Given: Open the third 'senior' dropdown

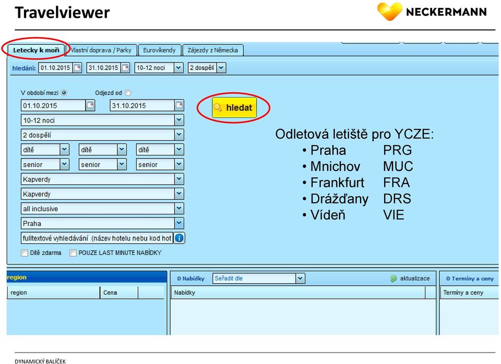Looking at the screenshot, I should [x=179, y=164].
